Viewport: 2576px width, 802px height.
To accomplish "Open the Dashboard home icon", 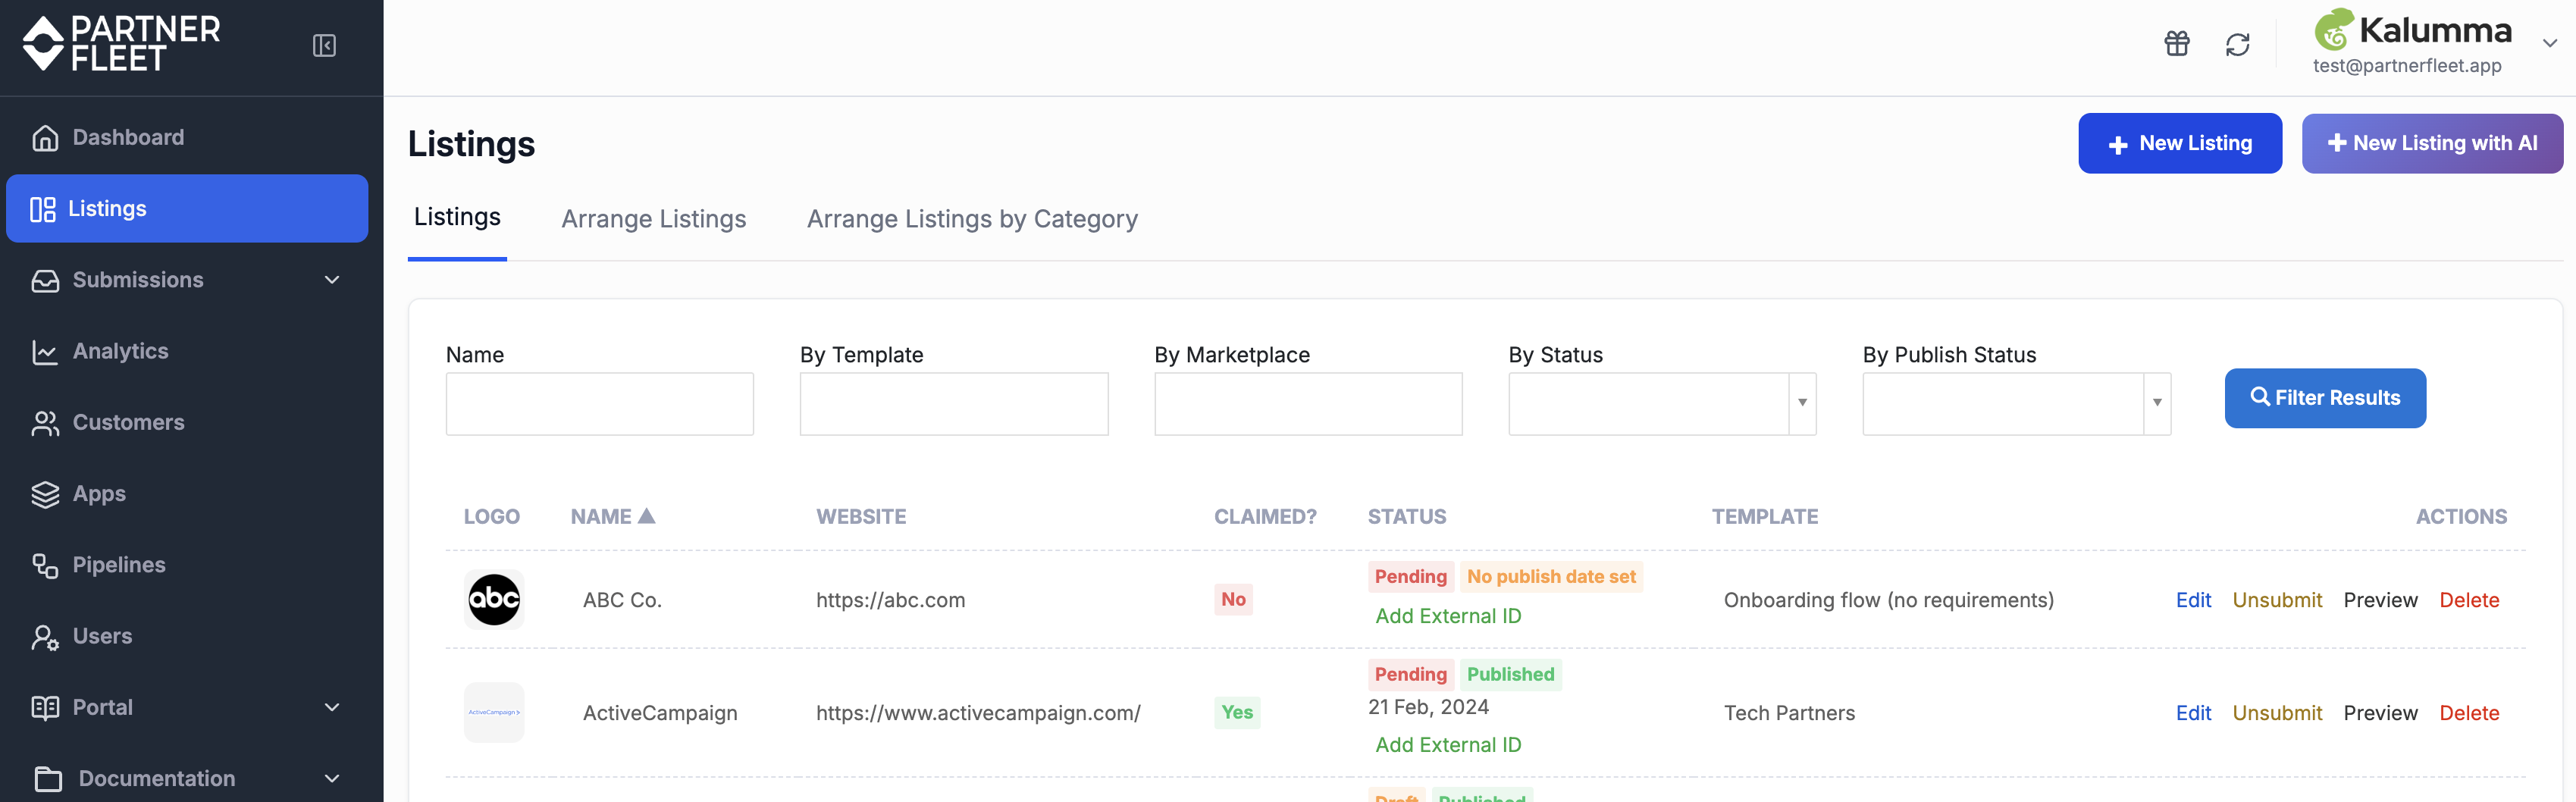I will (45, 137).
